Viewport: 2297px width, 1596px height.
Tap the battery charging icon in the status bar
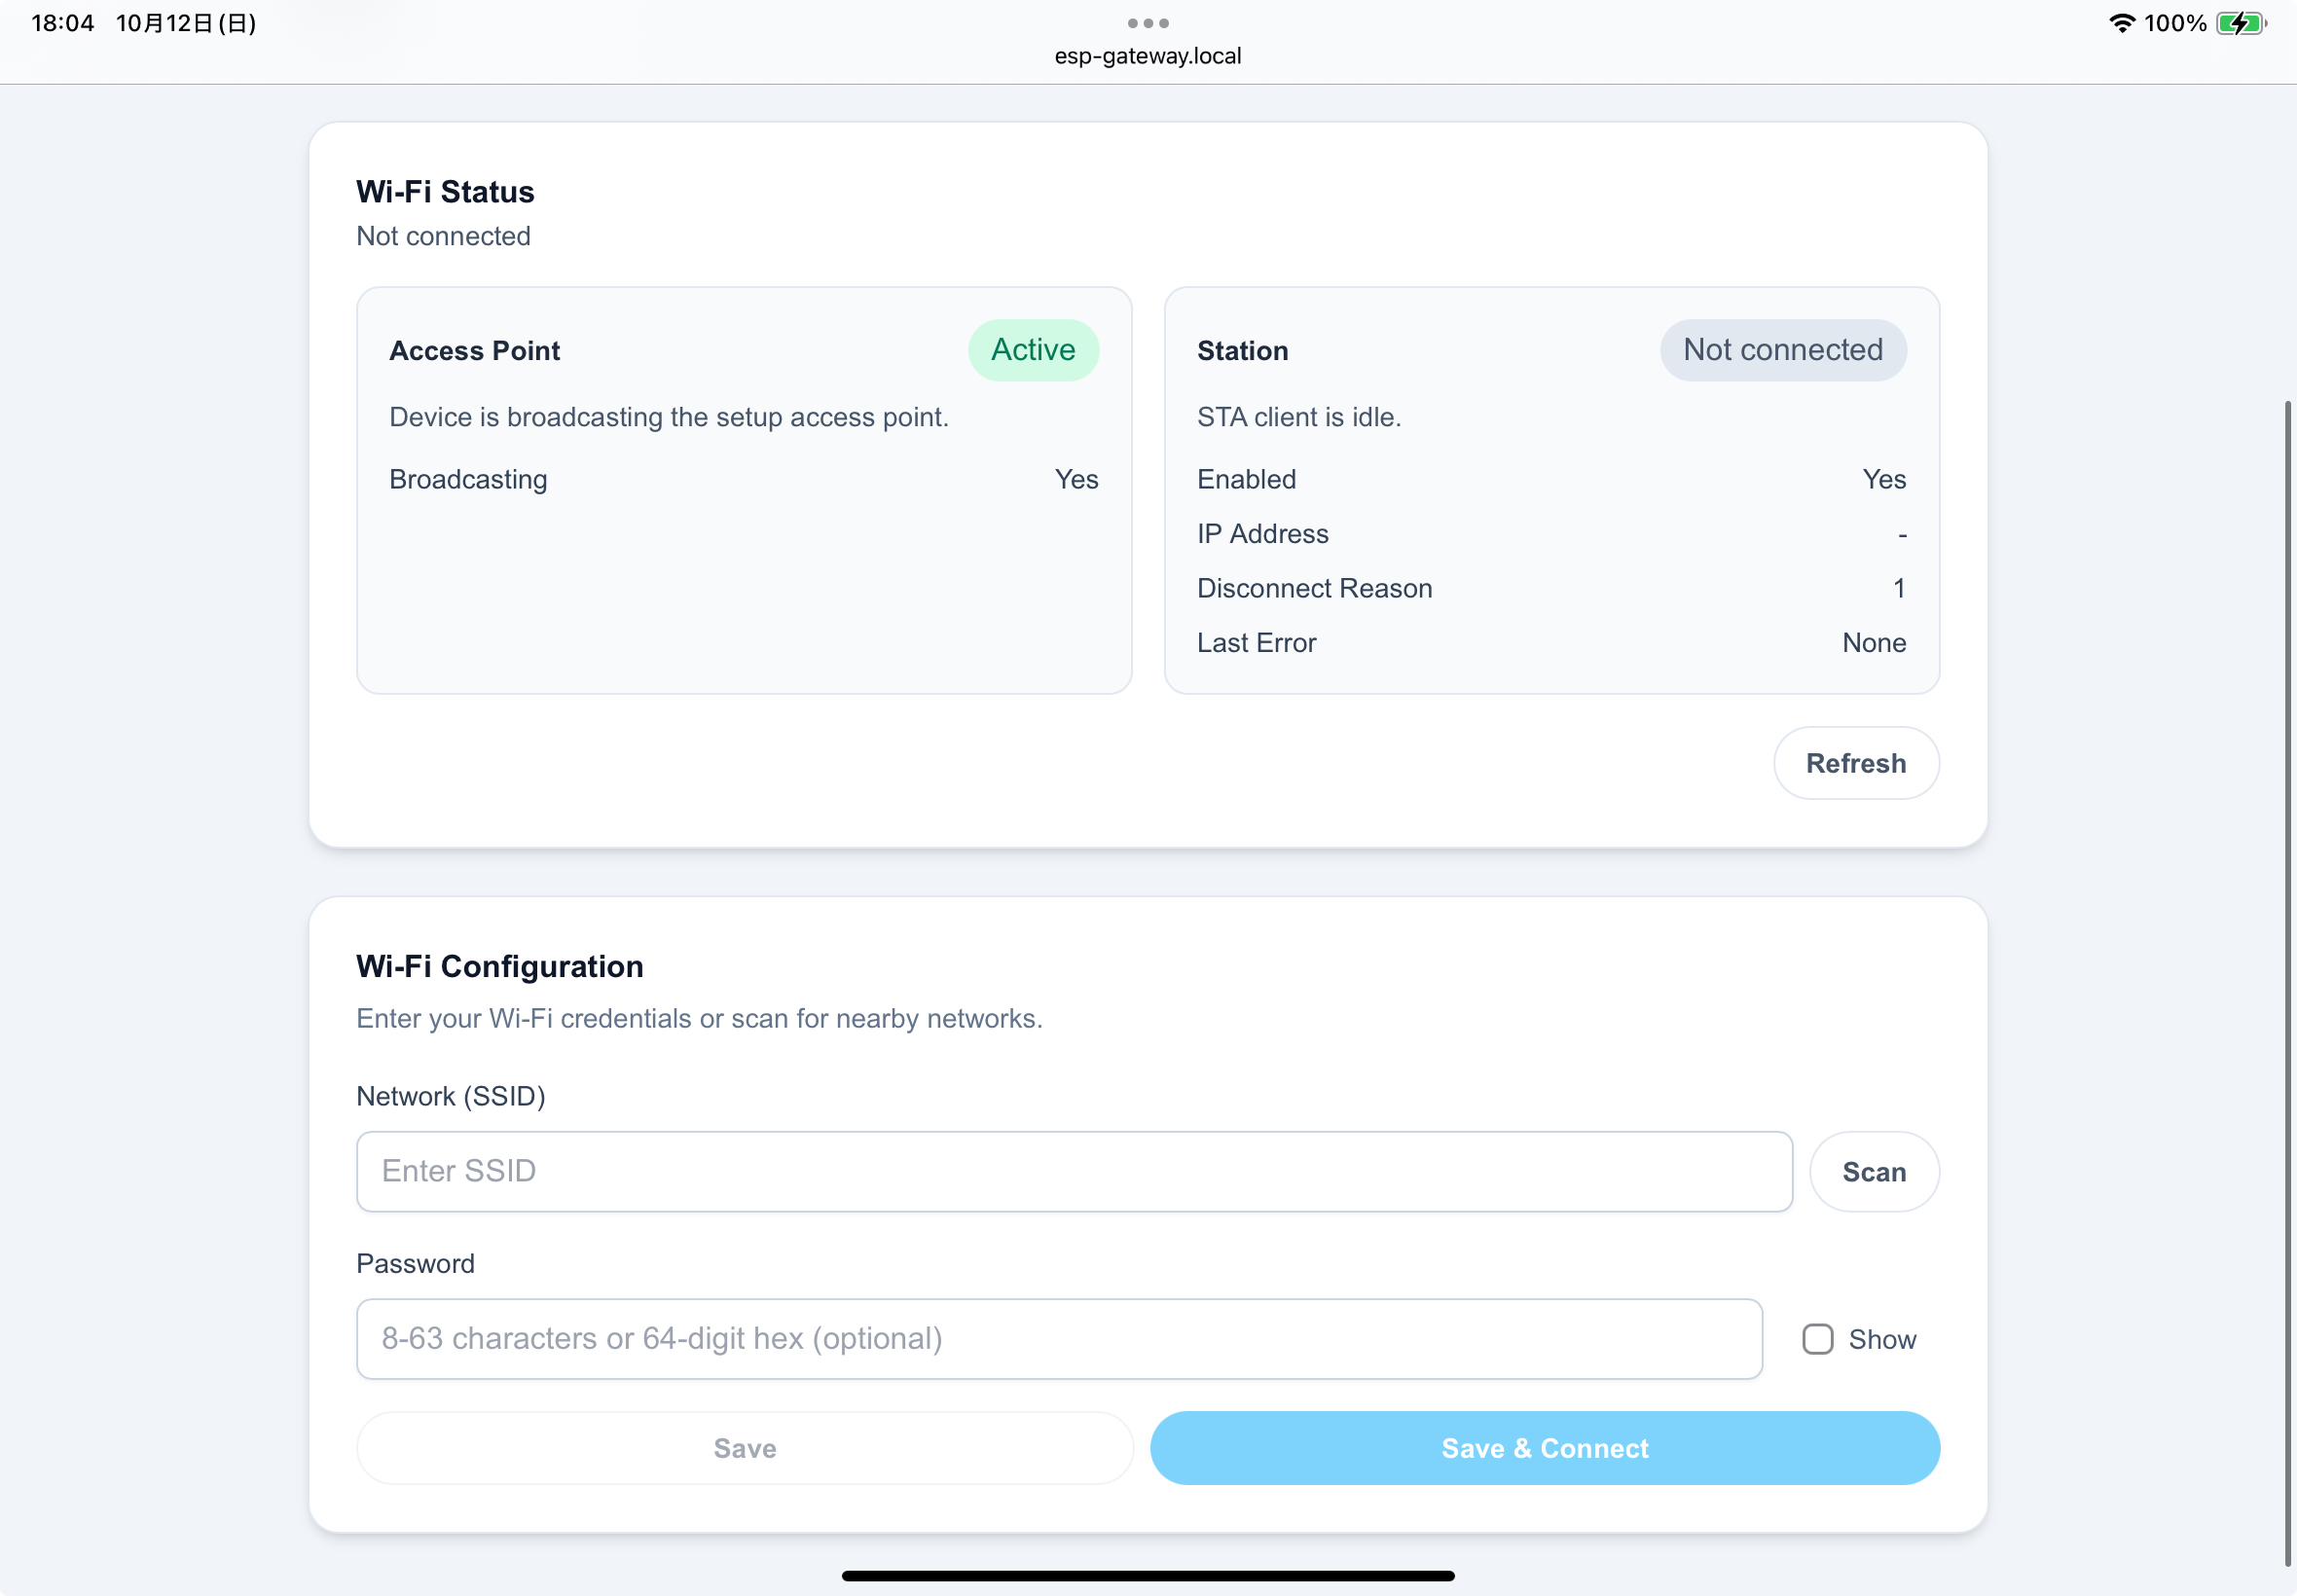(2237, 22)
